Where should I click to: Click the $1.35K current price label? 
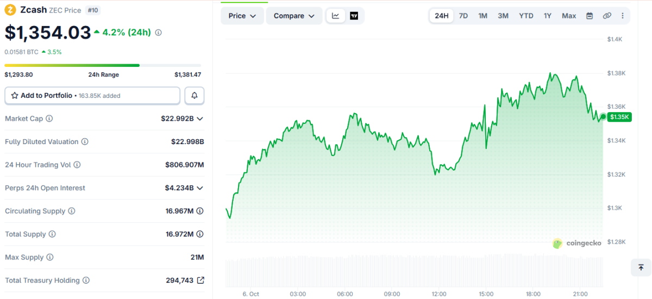(619, 117)
